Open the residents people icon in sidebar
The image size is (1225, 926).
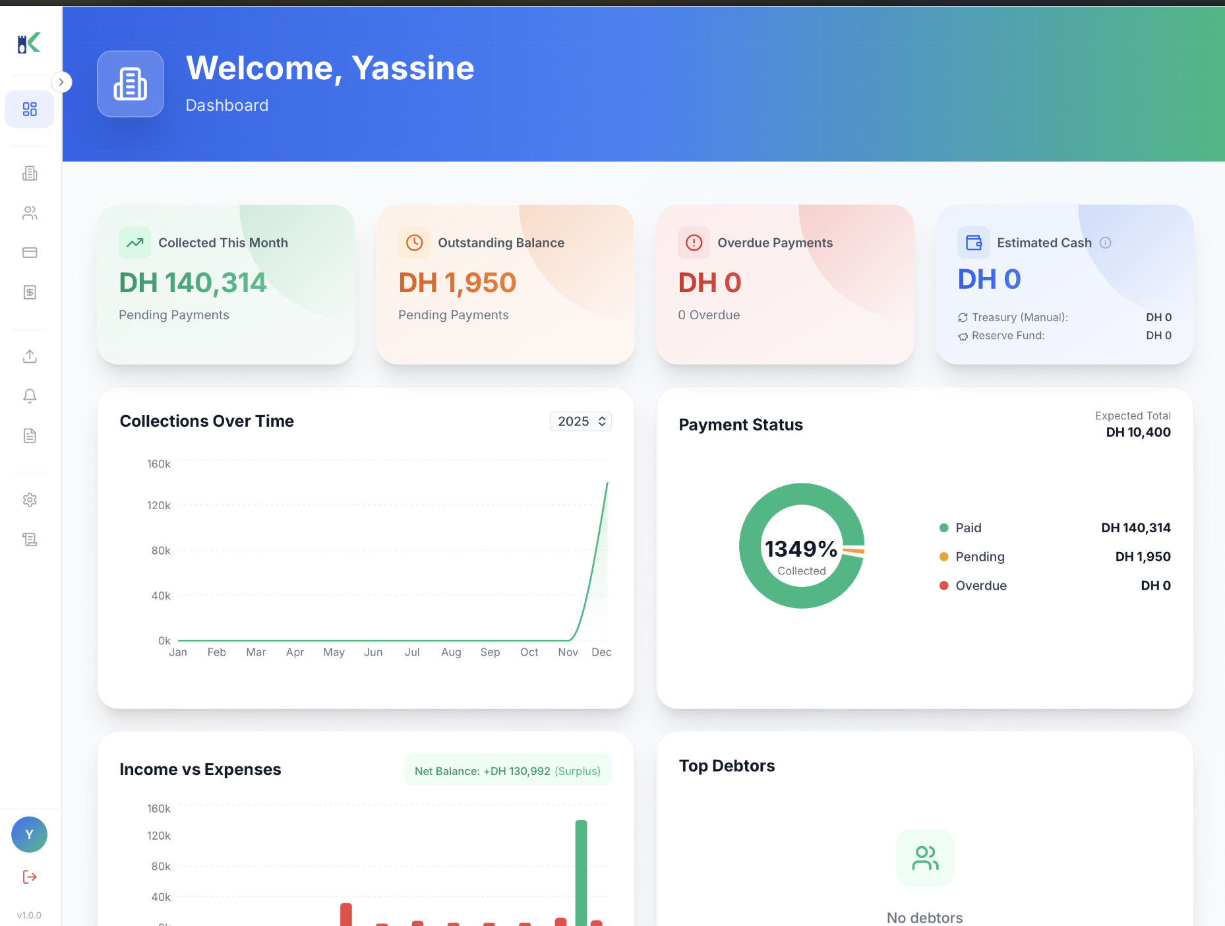30,213
